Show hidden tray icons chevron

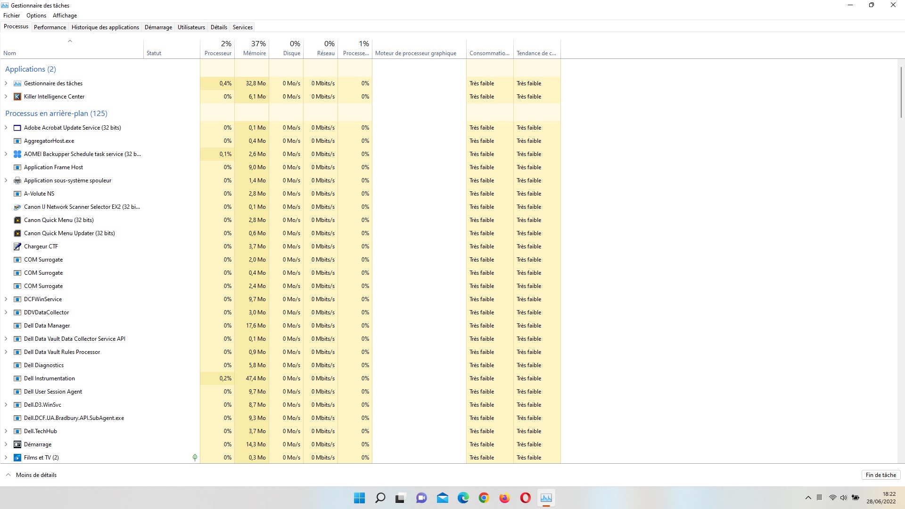(808, 498)
